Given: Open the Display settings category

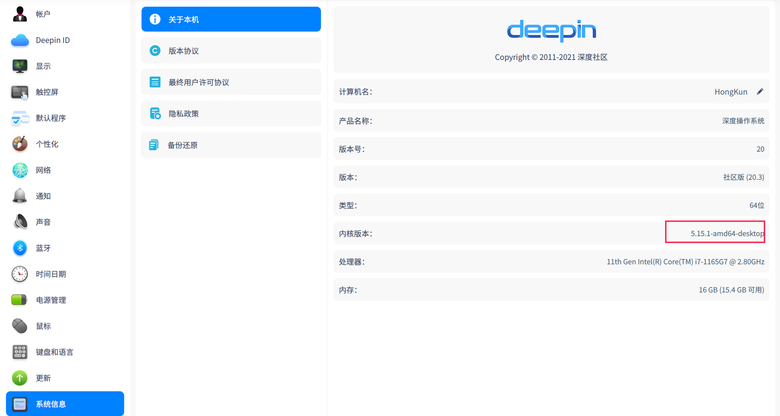Looking at the screenshot, I should [43, 66].
